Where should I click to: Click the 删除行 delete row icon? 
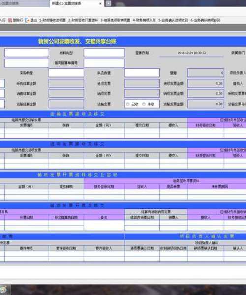click(x=10, y=20)
